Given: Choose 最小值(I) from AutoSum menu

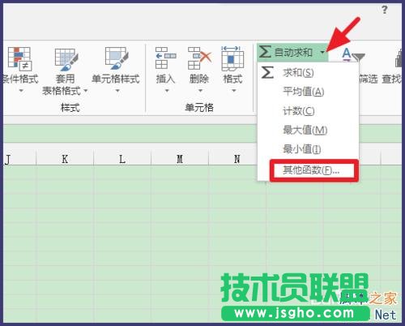Looking at the screenshot, I should pos(308,149).
